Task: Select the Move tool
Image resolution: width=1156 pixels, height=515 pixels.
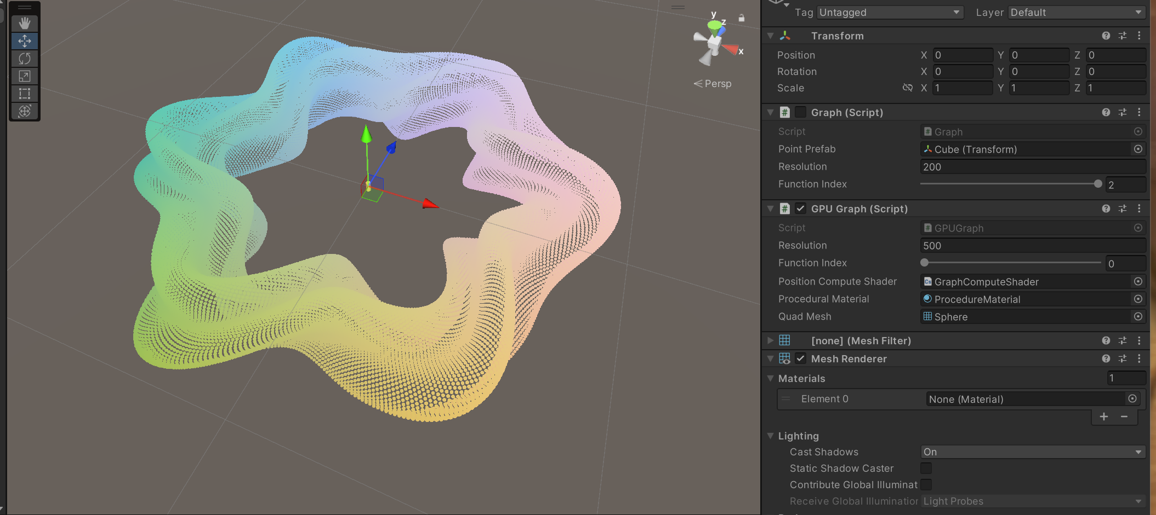Action: [25, 41]
